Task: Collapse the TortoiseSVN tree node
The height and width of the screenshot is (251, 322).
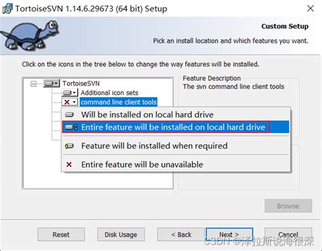Action: coord(33,84)
